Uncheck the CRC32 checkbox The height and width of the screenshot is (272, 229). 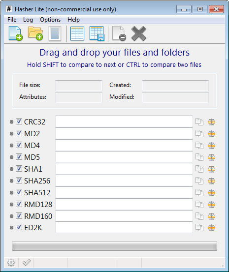tap(19, 121)
